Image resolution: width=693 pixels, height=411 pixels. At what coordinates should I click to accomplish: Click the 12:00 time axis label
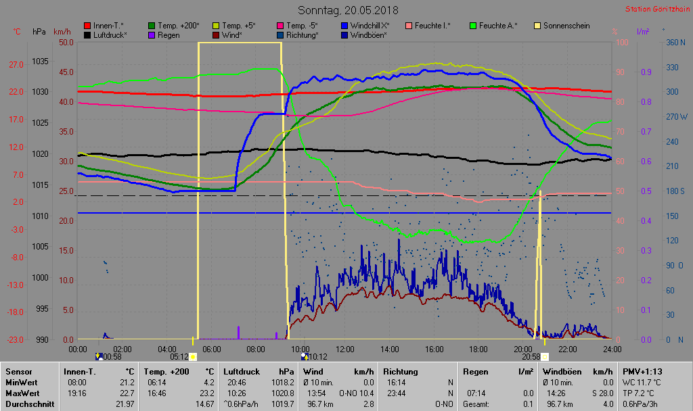(x=345, y=349)
